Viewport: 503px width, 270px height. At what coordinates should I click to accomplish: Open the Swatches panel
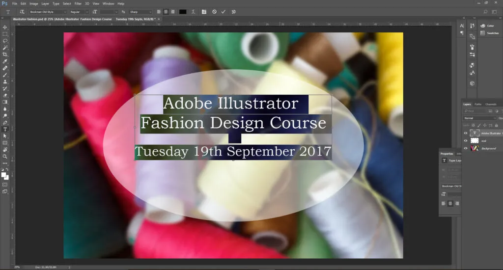(x=490, y=33)
